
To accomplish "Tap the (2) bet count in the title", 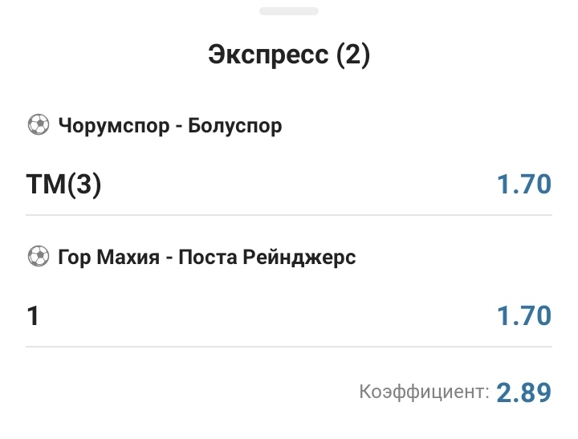I will pyautogui.click(x=353, y=55).
